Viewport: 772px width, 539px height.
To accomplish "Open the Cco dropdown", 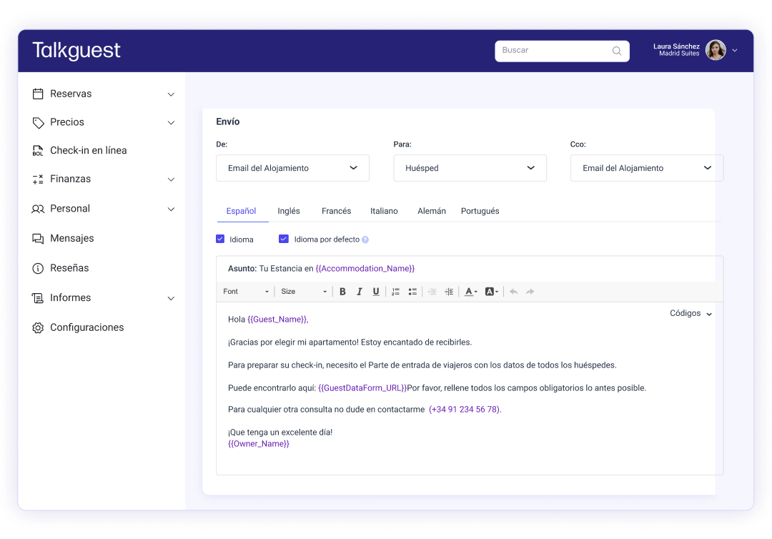I will pyautogui.click(x=646, y=168).
